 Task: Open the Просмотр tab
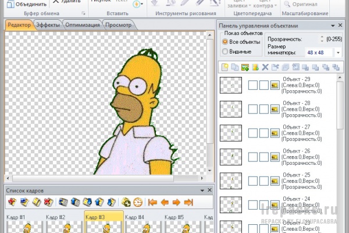tap(118, 24)
